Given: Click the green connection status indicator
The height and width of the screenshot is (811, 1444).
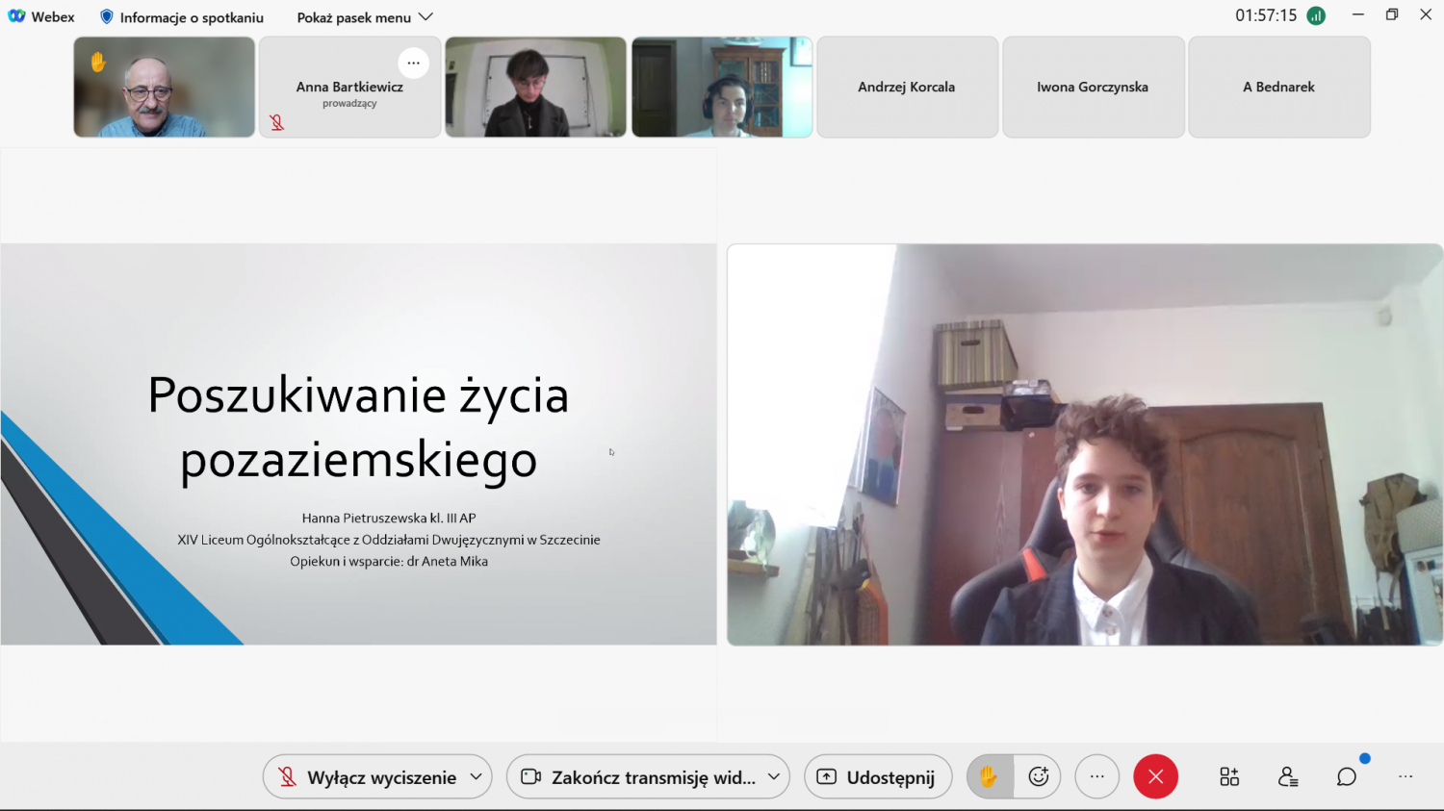Looking at the screenshot, I should click(1316, 16).
